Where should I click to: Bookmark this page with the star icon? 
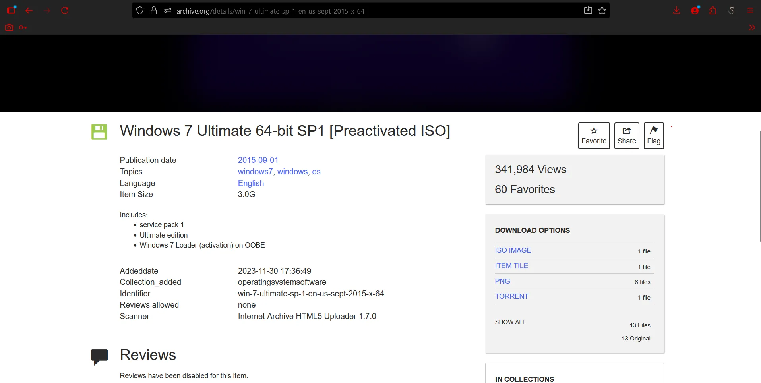coord(602,10)
